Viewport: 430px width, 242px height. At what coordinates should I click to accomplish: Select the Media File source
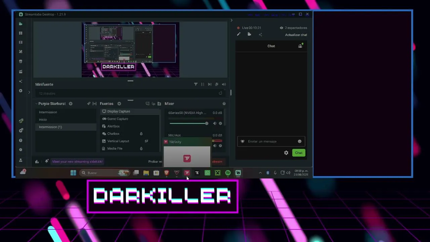(x=130, y=149)
